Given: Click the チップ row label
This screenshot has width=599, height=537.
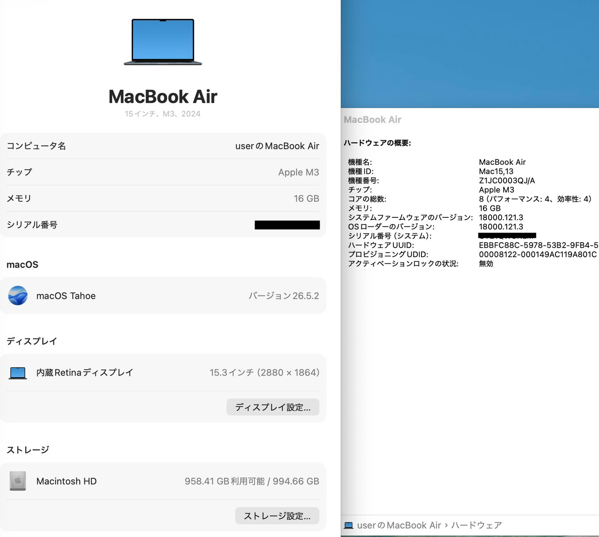Looking at the screenshot, I should tap(19, 172).
